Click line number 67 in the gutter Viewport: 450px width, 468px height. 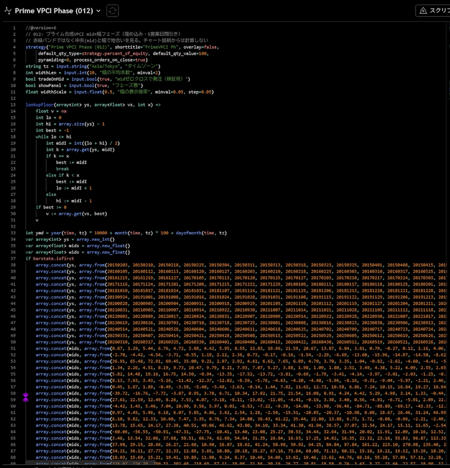pos(13,451)
